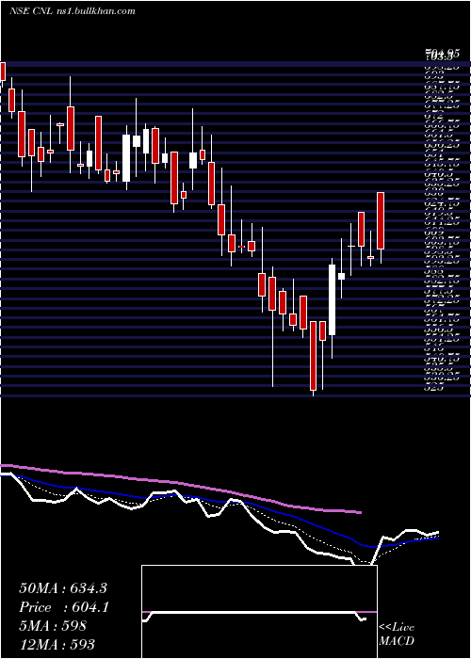Click the MACD inset chart box
Screen dimensions: 471x659
(x=259, y=612)
